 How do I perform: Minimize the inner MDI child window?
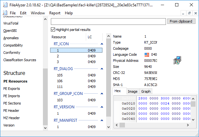[183, 13]
